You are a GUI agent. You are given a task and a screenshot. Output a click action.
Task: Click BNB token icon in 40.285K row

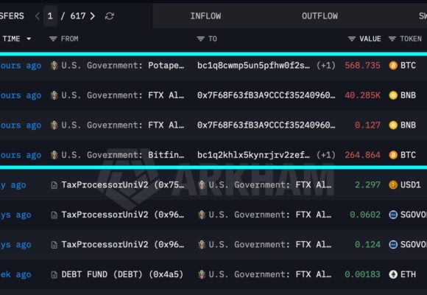[x=393, y=95]
